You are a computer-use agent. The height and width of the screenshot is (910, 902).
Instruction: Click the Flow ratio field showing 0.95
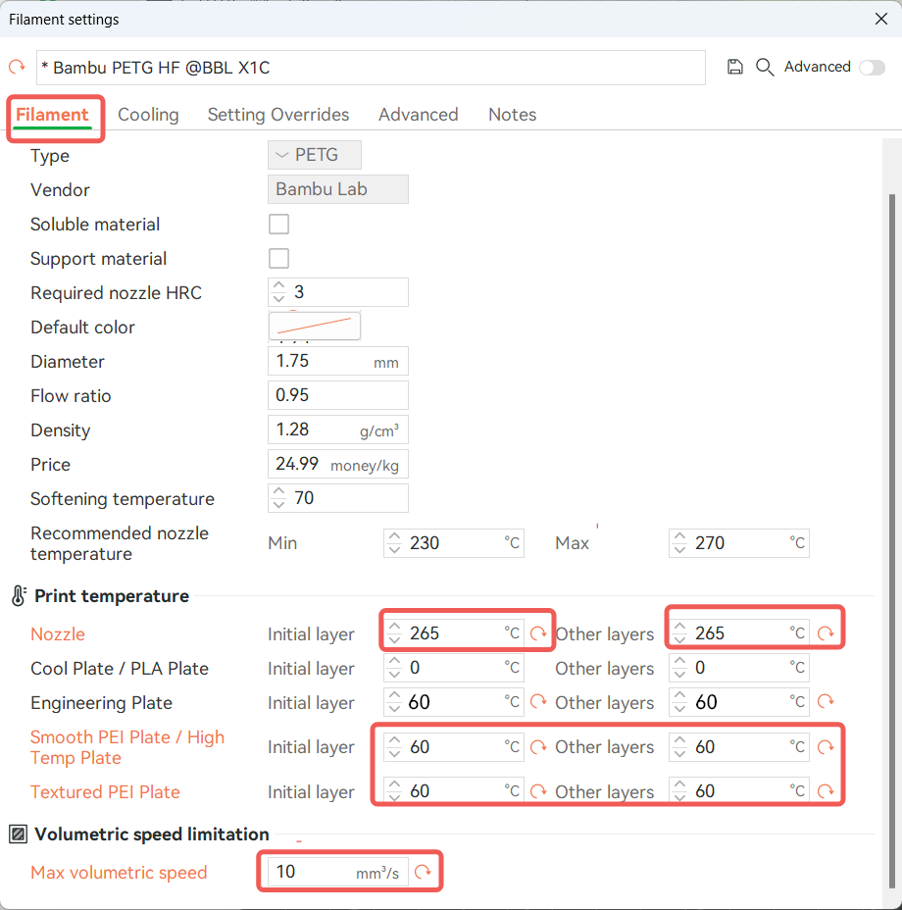click(338, 395)
